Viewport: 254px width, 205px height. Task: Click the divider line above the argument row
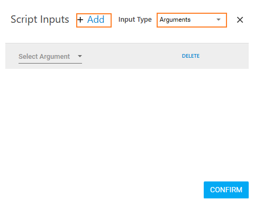127,43
